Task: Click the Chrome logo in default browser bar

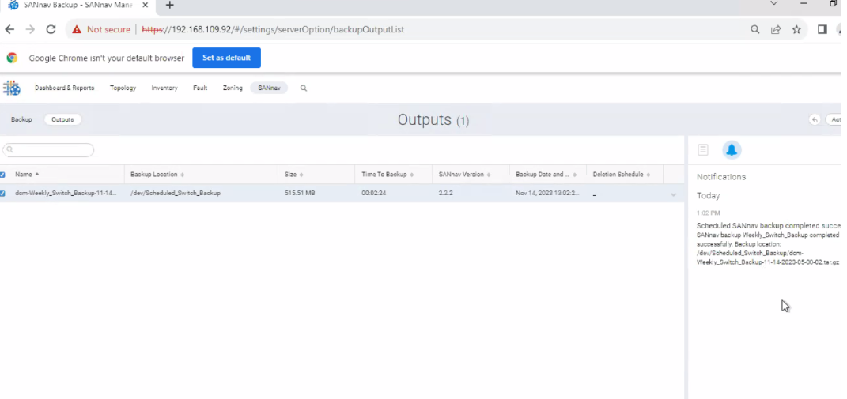Action: (x=12, y=58)
